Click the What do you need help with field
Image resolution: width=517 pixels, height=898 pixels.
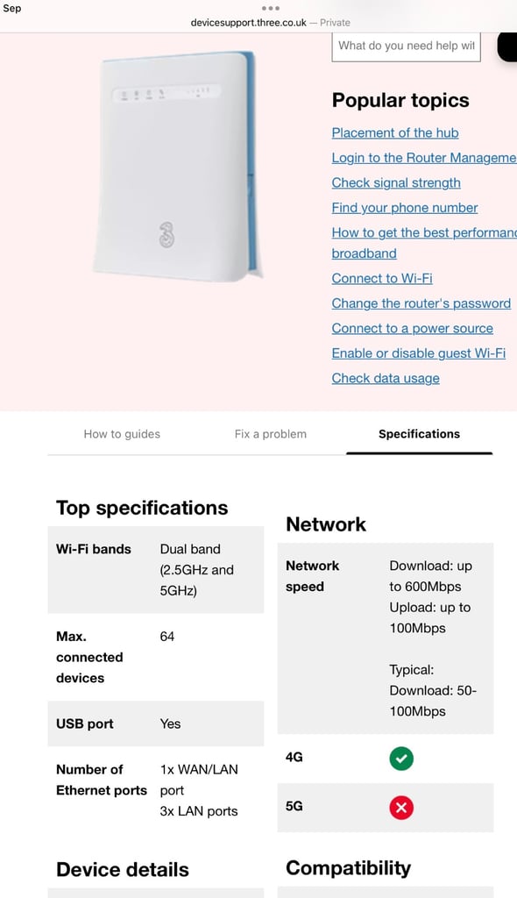tap(406, 46)
